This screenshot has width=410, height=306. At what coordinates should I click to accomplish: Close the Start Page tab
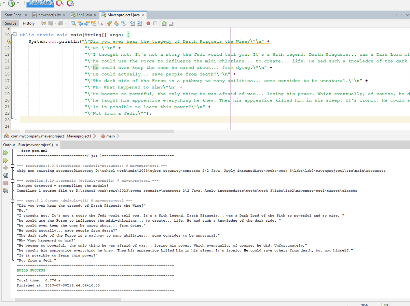(x=26, y=15)
